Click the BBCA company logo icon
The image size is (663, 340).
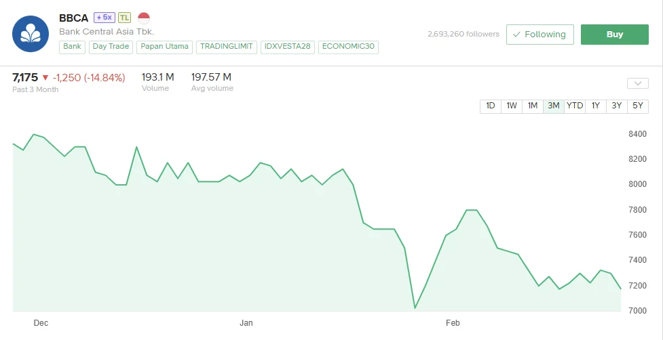pos(31,33)
